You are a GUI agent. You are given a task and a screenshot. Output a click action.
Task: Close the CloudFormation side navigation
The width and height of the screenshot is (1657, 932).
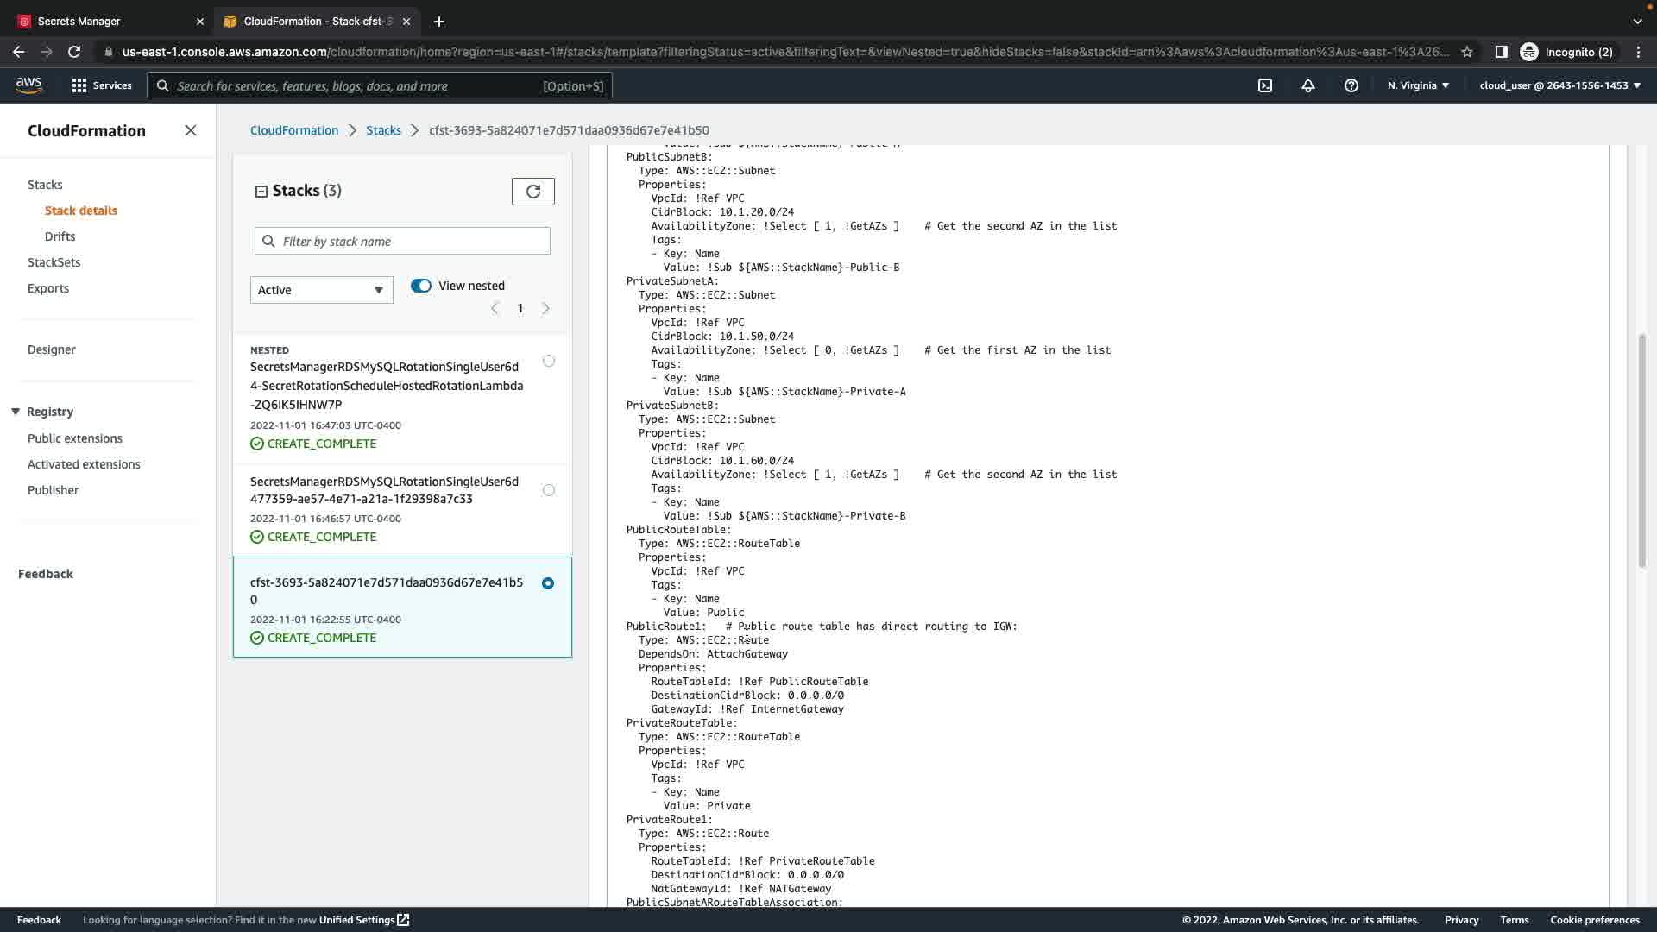coord(191,130)
